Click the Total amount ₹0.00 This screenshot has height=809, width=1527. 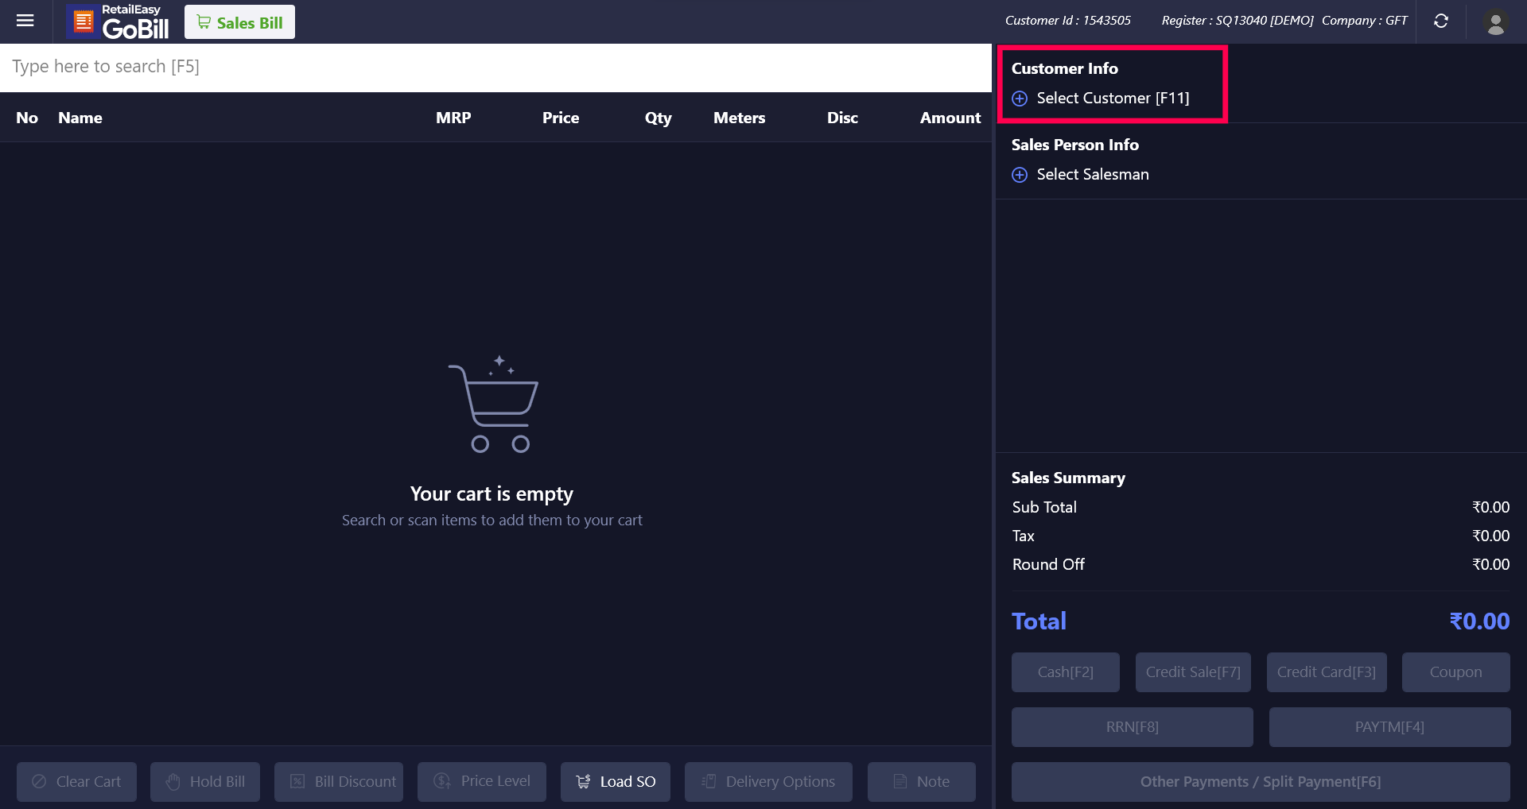click(1479, 621)
